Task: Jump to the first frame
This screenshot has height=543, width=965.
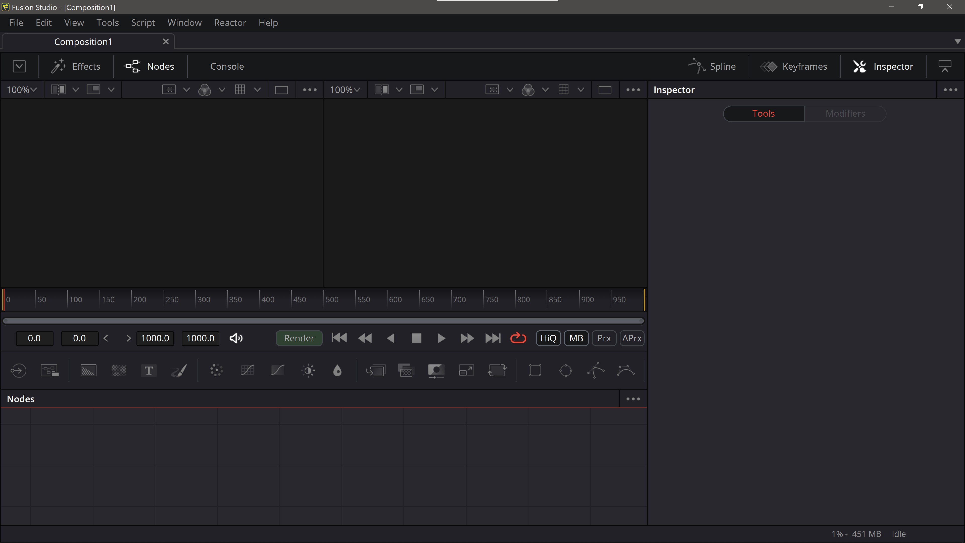Action: (x=339, y=338)
